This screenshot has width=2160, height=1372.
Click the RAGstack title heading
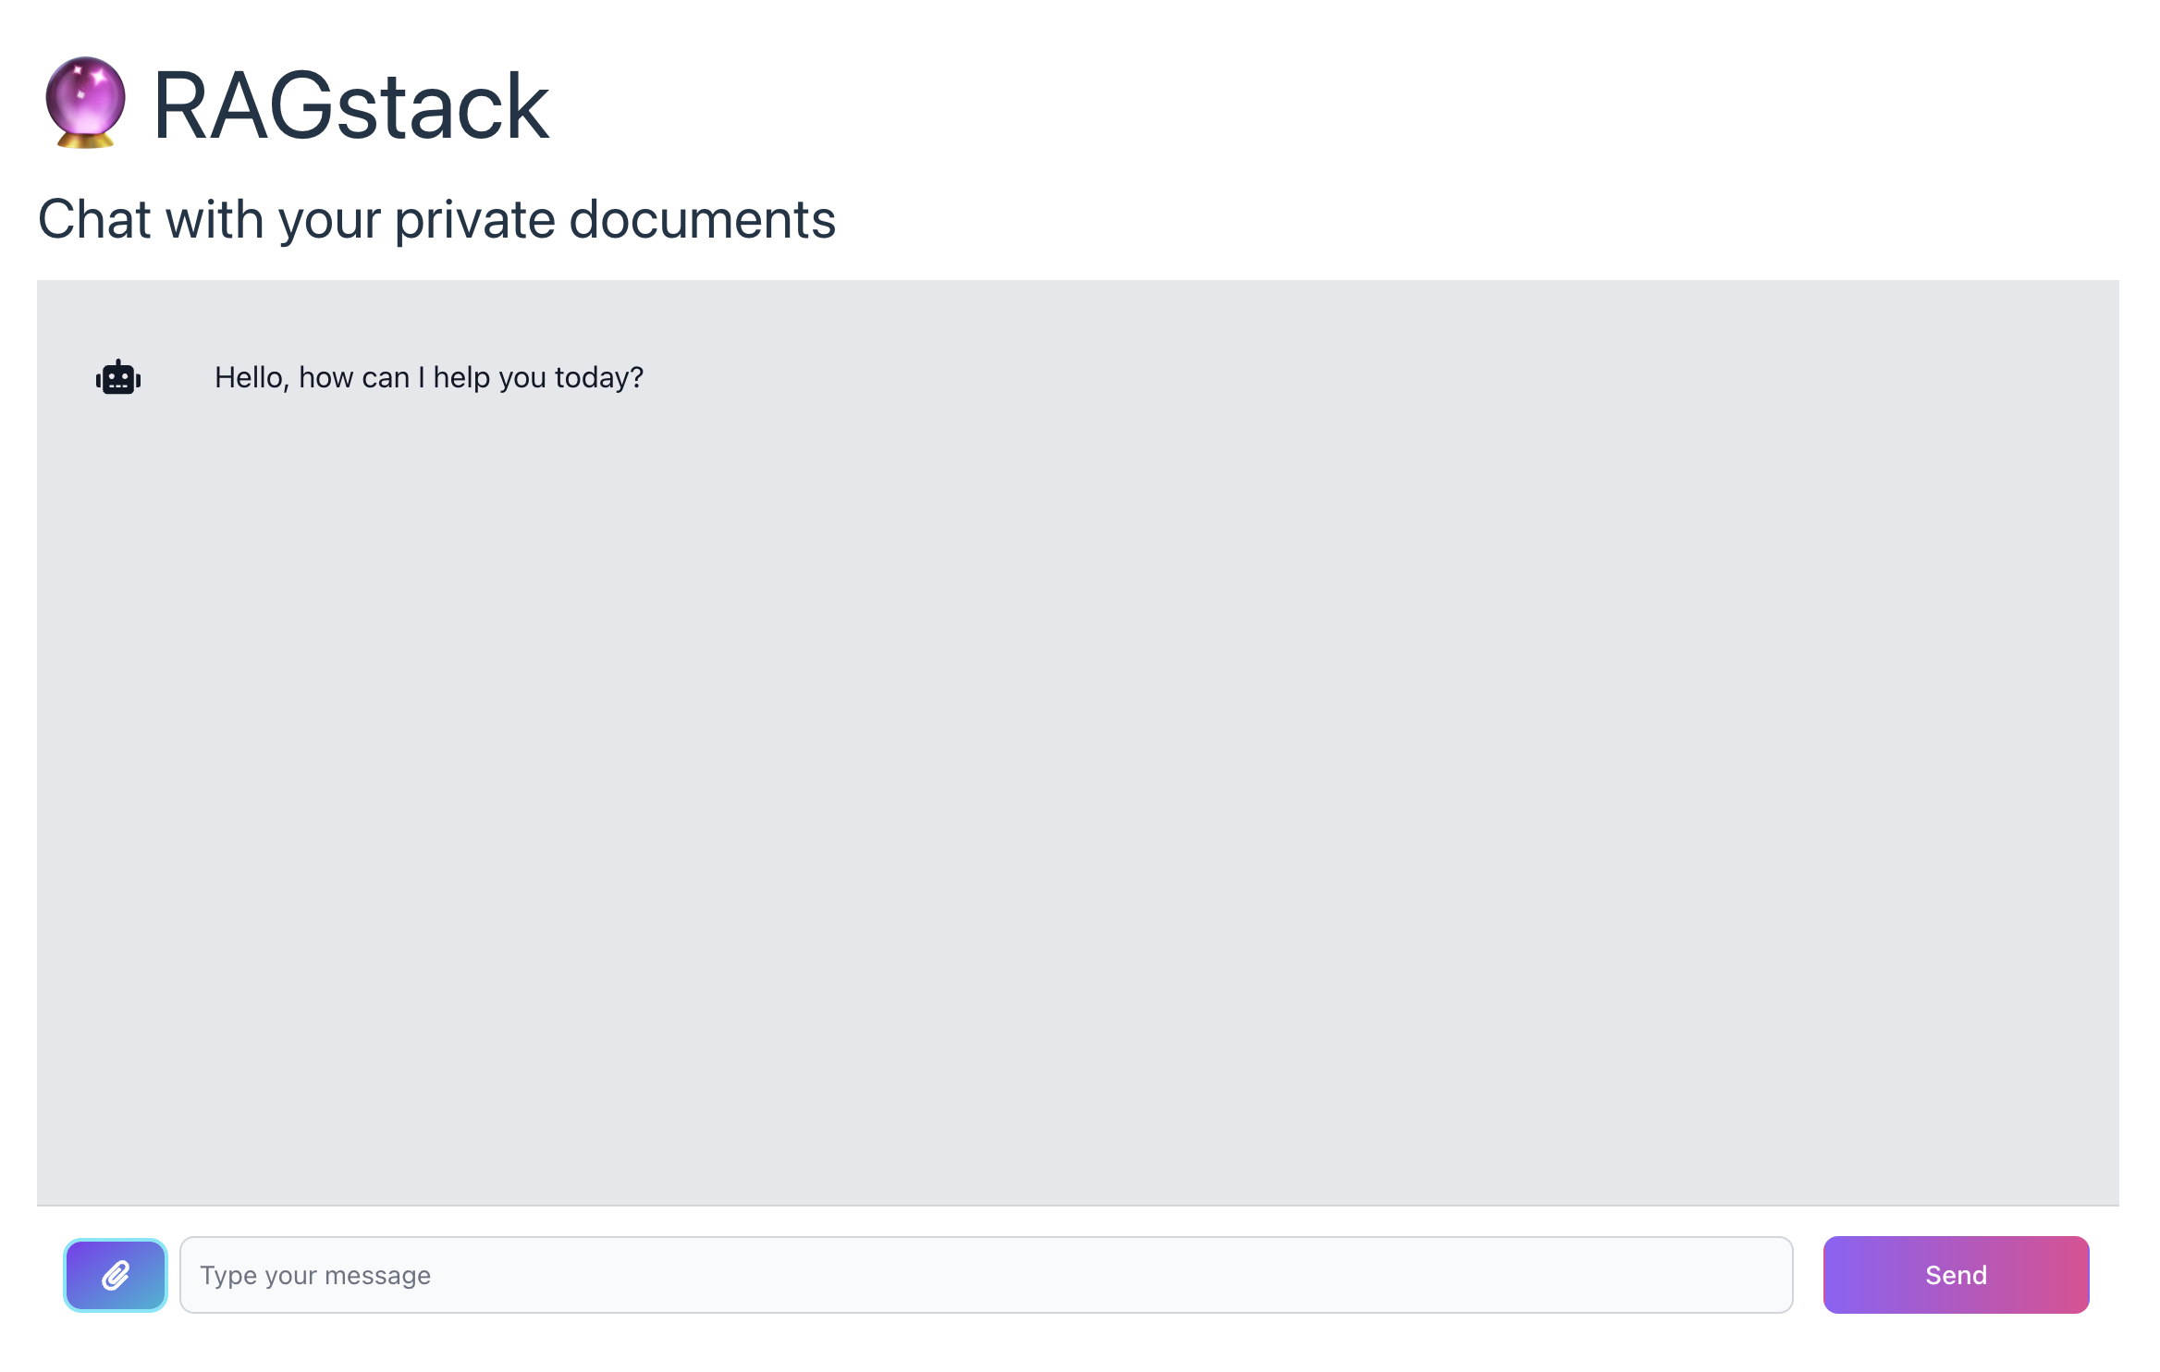(x=351, y=106)
